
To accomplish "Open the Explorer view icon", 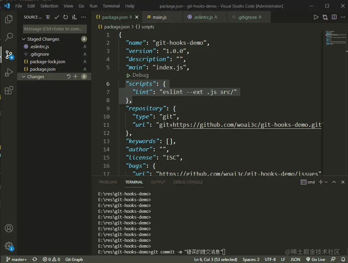I will click(9, 19).
